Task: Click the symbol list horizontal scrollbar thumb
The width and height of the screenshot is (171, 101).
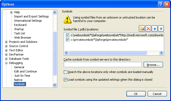Action: click(x=108, y=53)
